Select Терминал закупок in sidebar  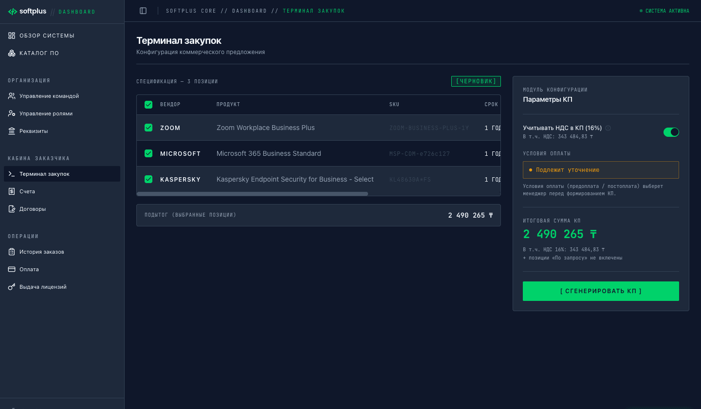pyautogui.click(x=62, y=174)
